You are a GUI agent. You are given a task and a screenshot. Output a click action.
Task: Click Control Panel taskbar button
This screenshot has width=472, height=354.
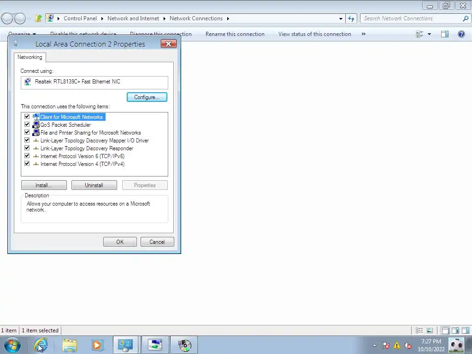point(125,345)
